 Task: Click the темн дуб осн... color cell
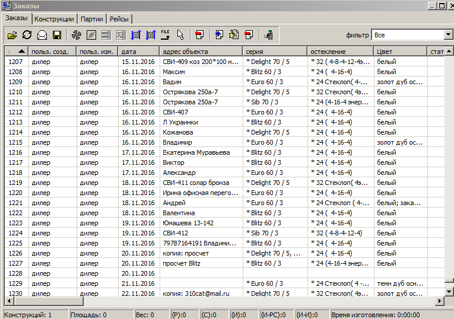coord(400,283)
